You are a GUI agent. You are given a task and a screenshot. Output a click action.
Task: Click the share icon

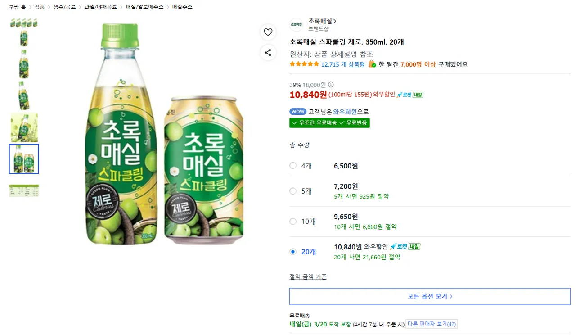point(268,53)
